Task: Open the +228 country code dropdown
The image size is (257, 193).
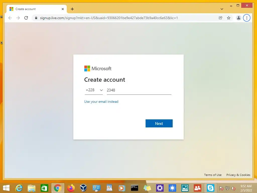Action: coord(94,90)
